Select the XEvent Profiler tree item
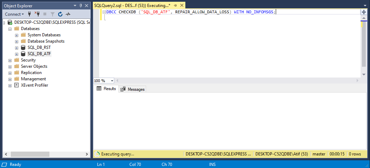 [x=34, y=85]
